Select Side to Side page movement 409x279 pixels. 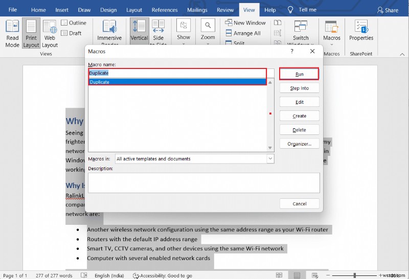pyautogui.click(x=158, y=32)
